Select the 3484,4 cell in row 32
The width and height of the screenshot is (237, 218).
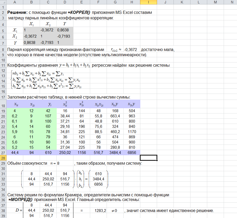pos(98,179)
